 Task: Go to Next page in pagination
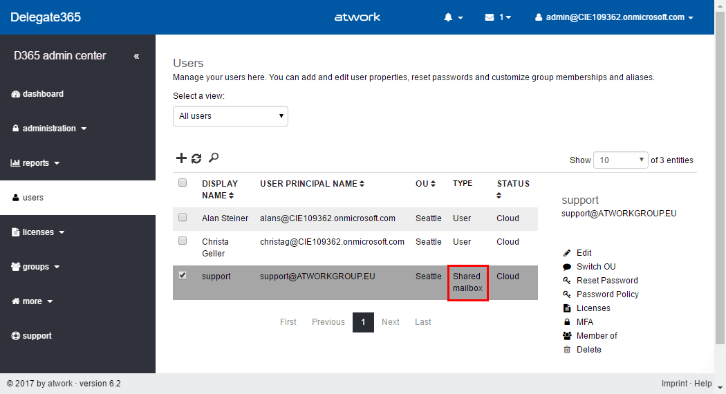[391, 322]
